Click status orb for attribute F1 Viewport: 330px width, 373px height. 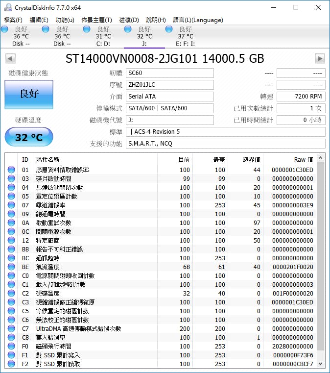pos(11,355)
